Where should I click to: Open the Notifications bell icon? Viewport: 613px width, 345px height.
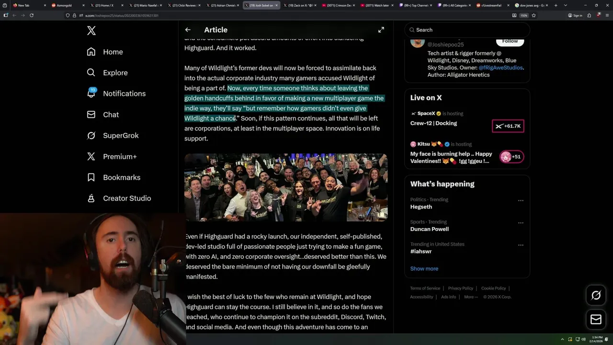point(91,93)
